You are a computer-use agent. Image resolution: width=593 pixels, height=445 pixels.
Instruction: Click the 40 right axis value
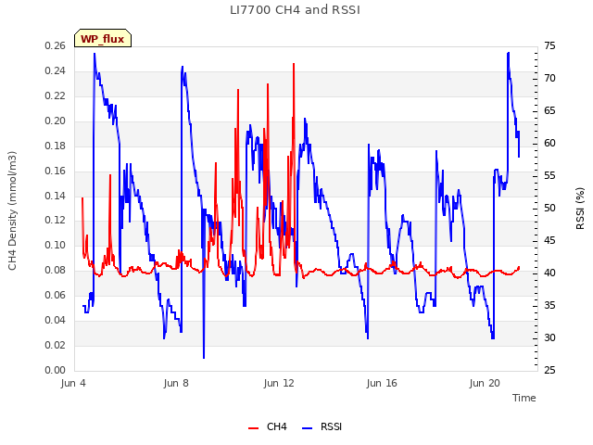[549, 273]
